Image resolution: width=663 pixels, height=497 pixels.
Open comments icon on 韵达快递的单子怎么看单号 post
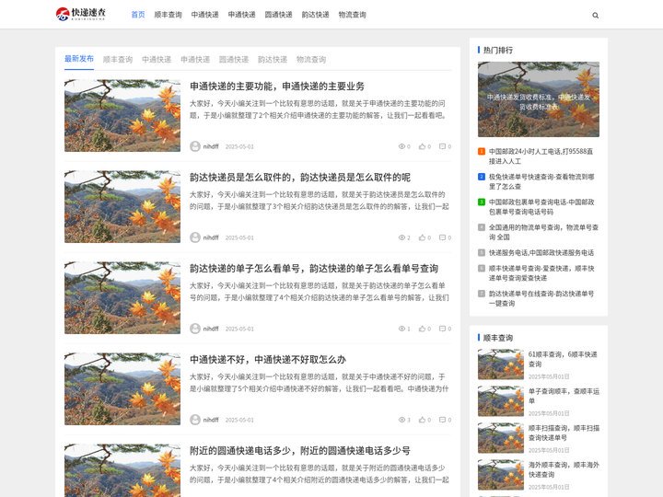[442, 329]
